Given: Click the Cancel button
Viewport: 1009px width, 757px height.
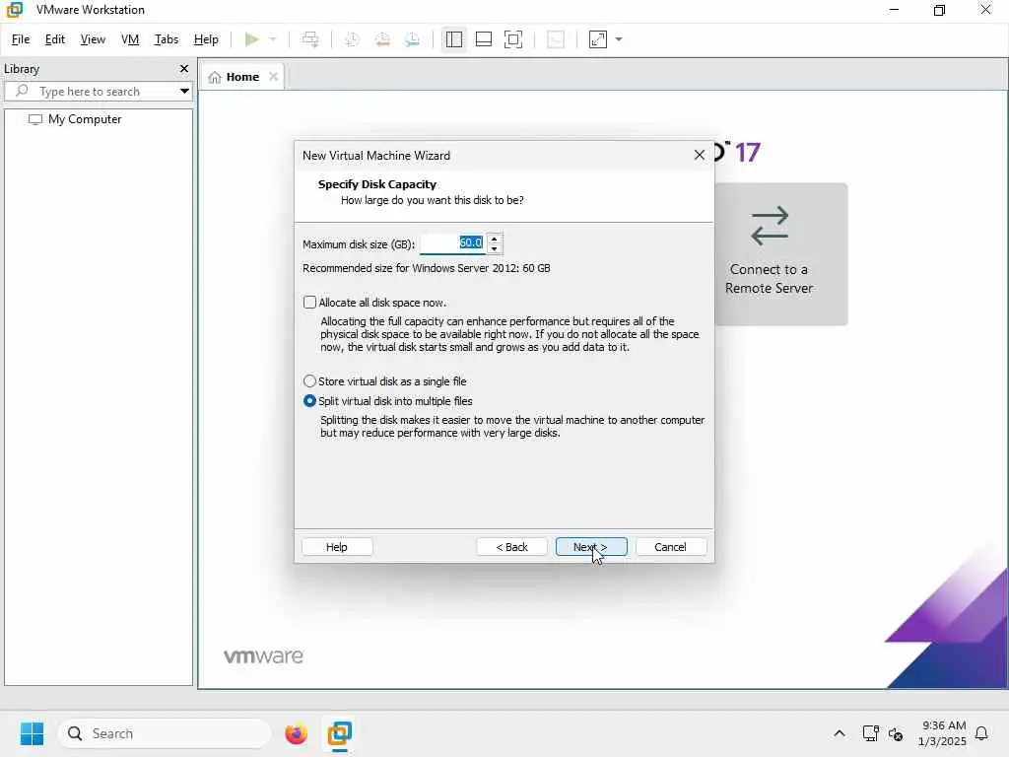Looking at the screenshot, I should coord(670,546).
